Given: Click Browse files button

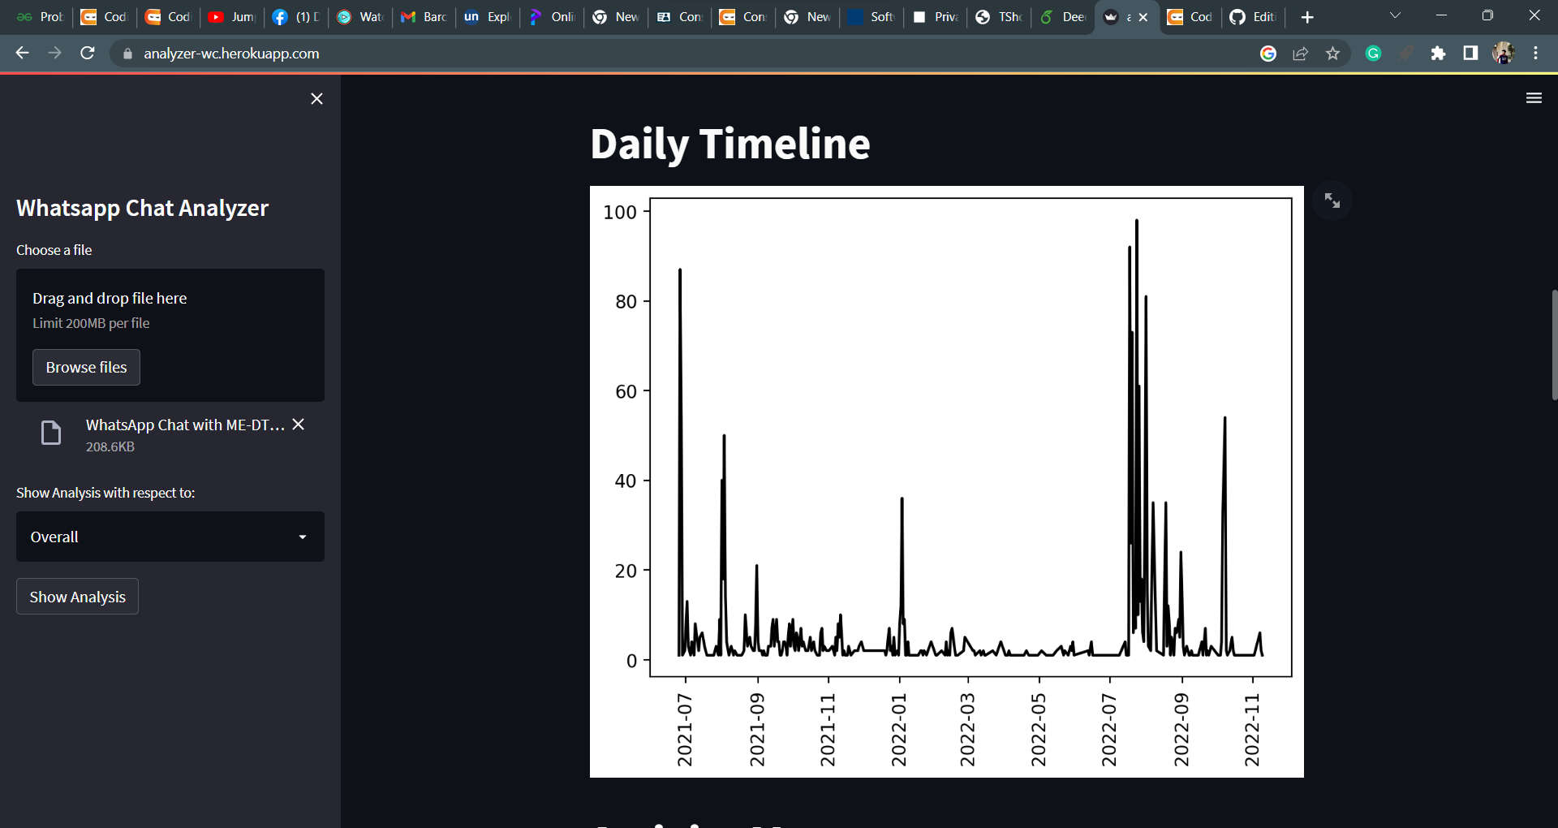Looking at the screenshot, I should (86, 367).
